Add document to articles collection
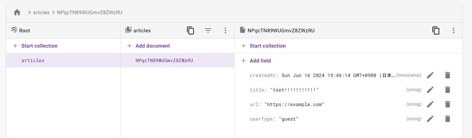Screen dimensions: 472x138 [x=148, y=46]
